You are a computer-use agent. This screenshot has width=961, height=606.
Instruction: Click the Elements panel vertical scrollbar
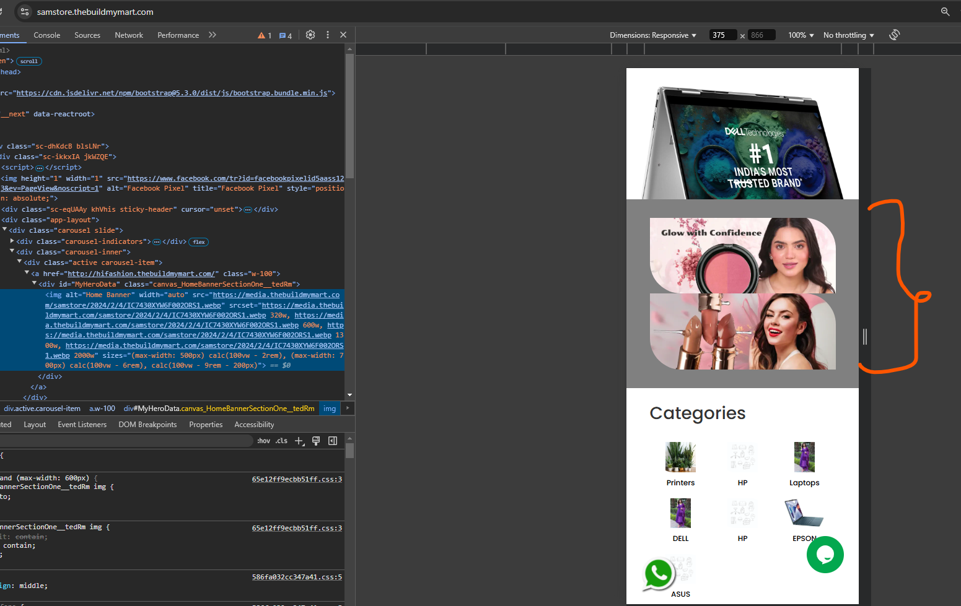(350, 116)
